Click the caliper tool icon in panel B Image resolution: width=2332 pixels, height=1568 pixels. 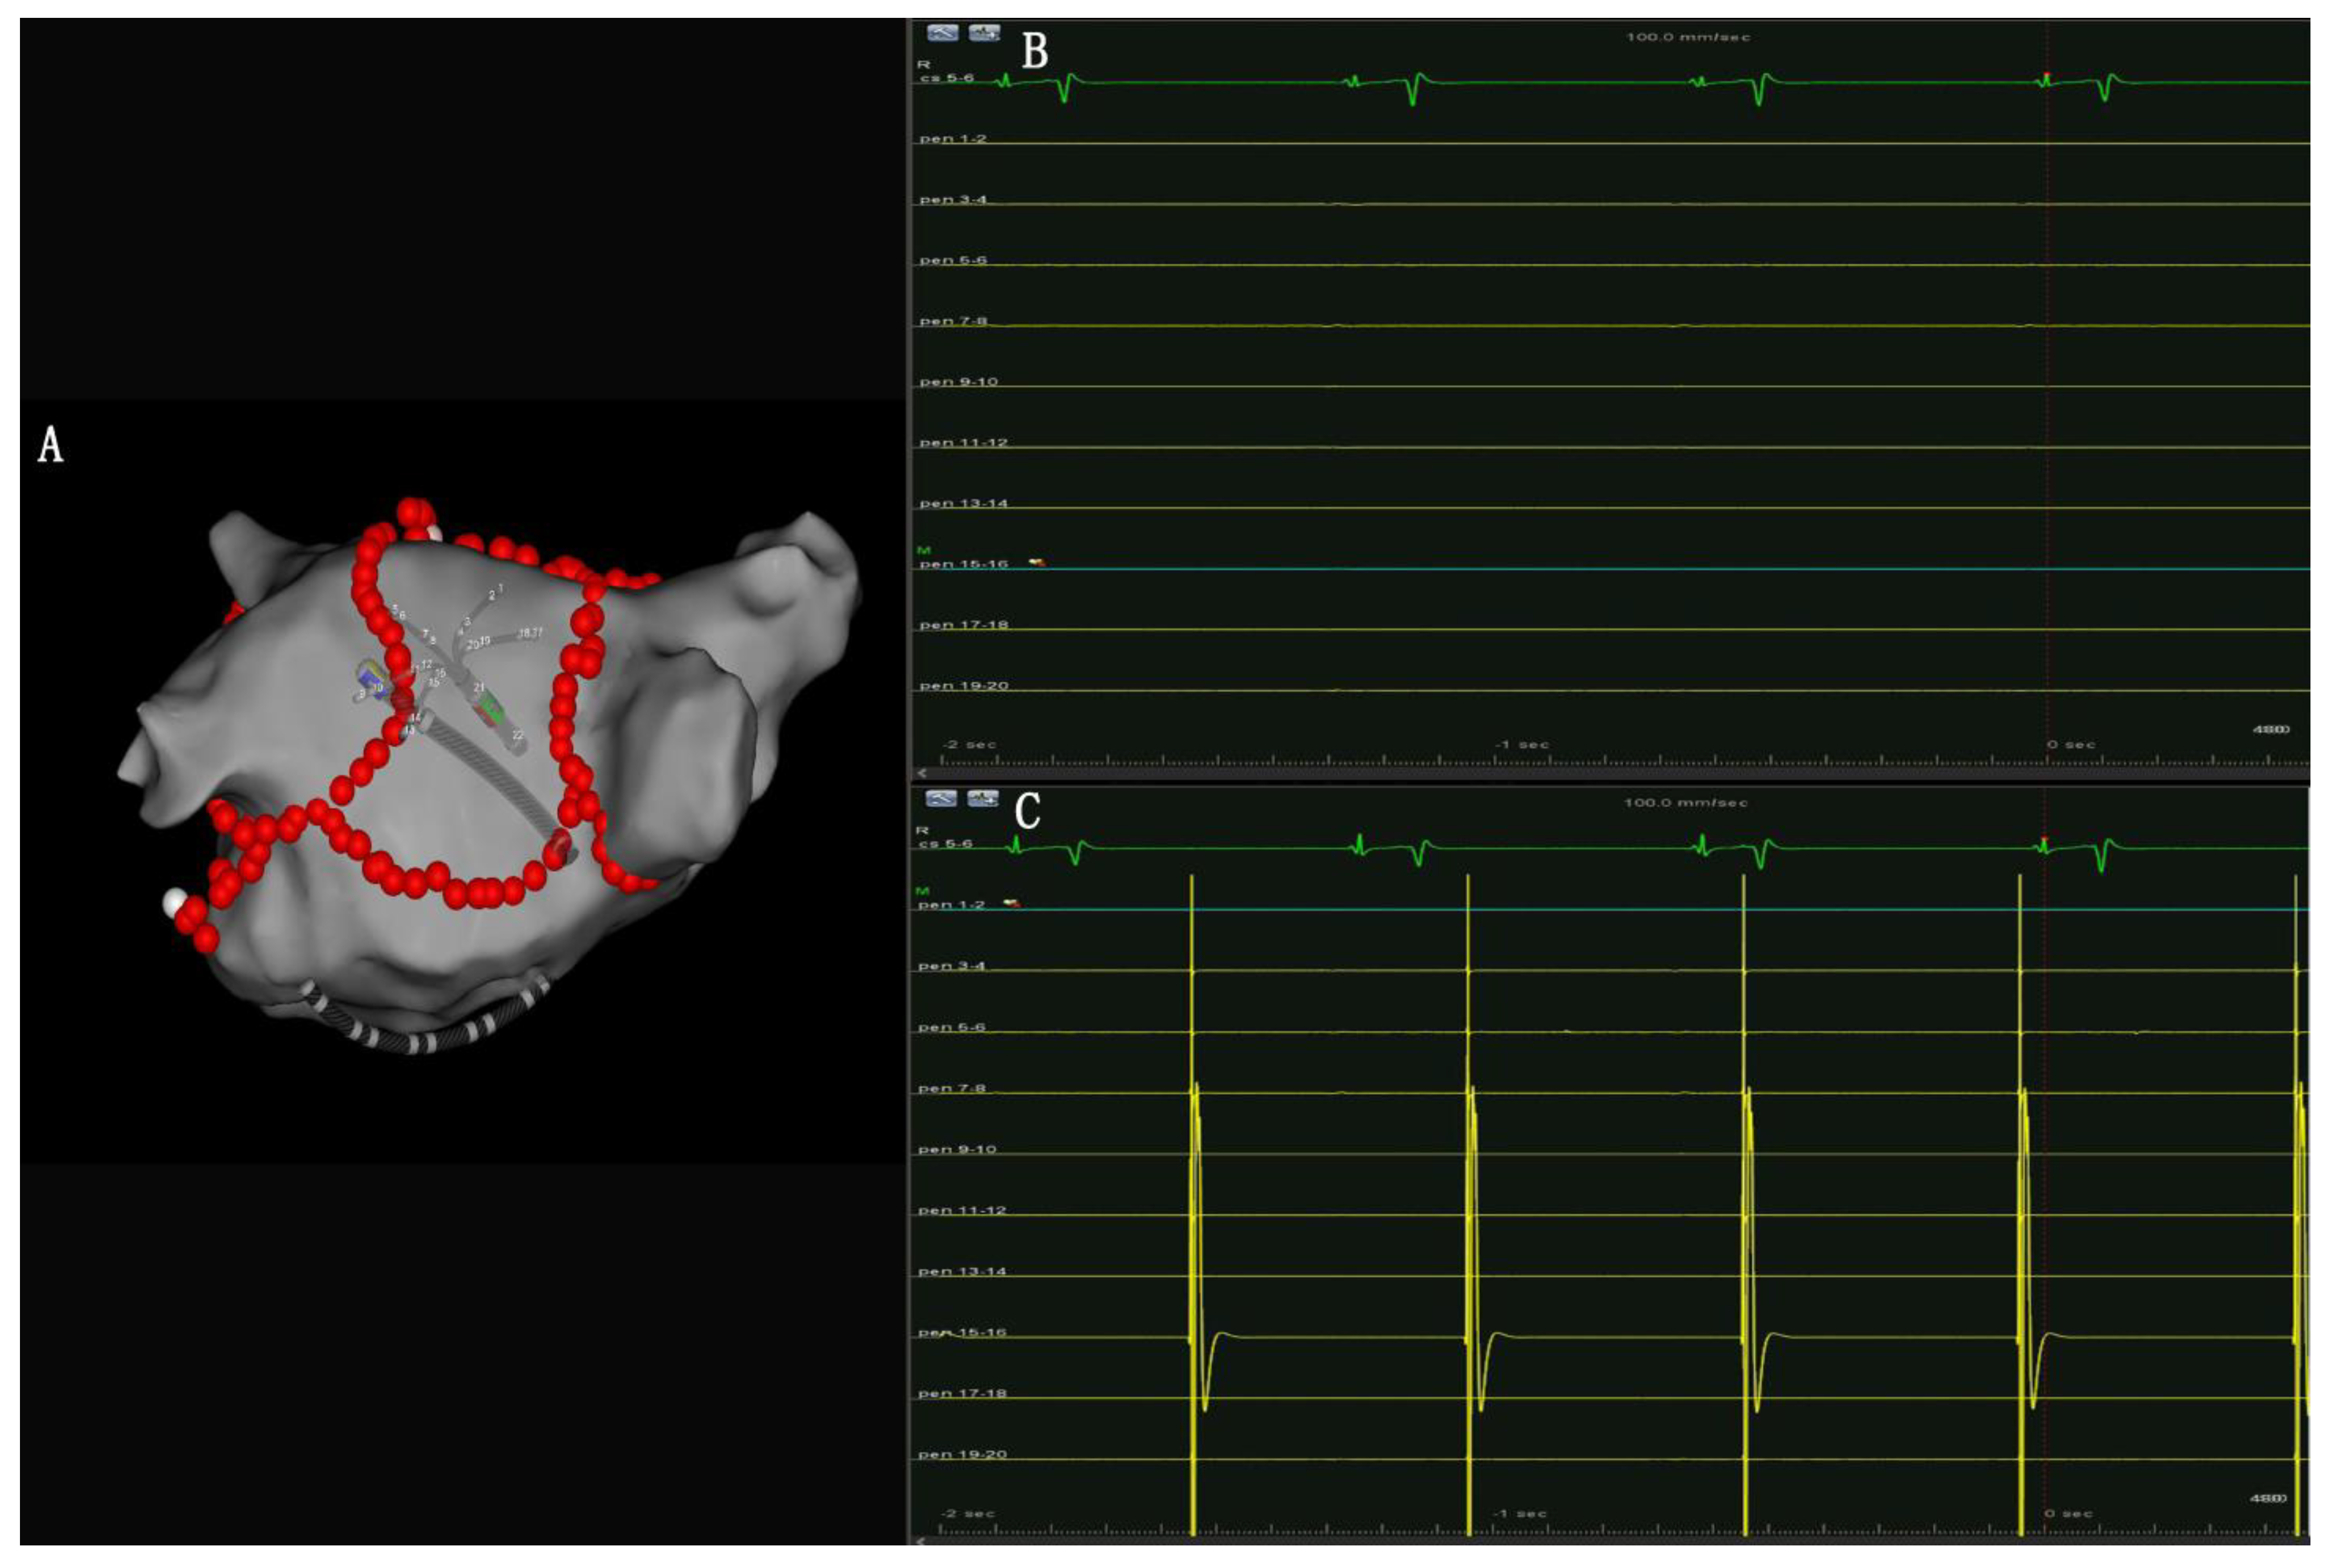point(942,33)
